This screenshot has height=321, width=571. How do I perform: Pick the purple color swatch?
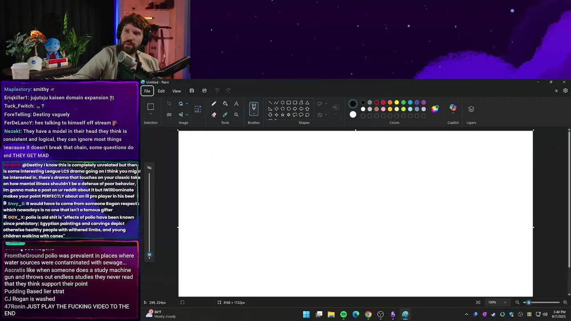[423, 103]
